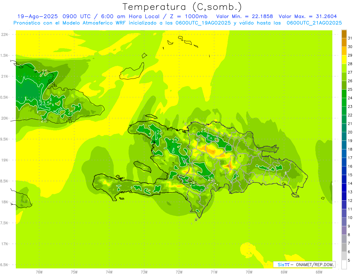This screenshot has height=276, width=358.
Task: Click the "68W" longitude axis label
Action: coord(319,272)
